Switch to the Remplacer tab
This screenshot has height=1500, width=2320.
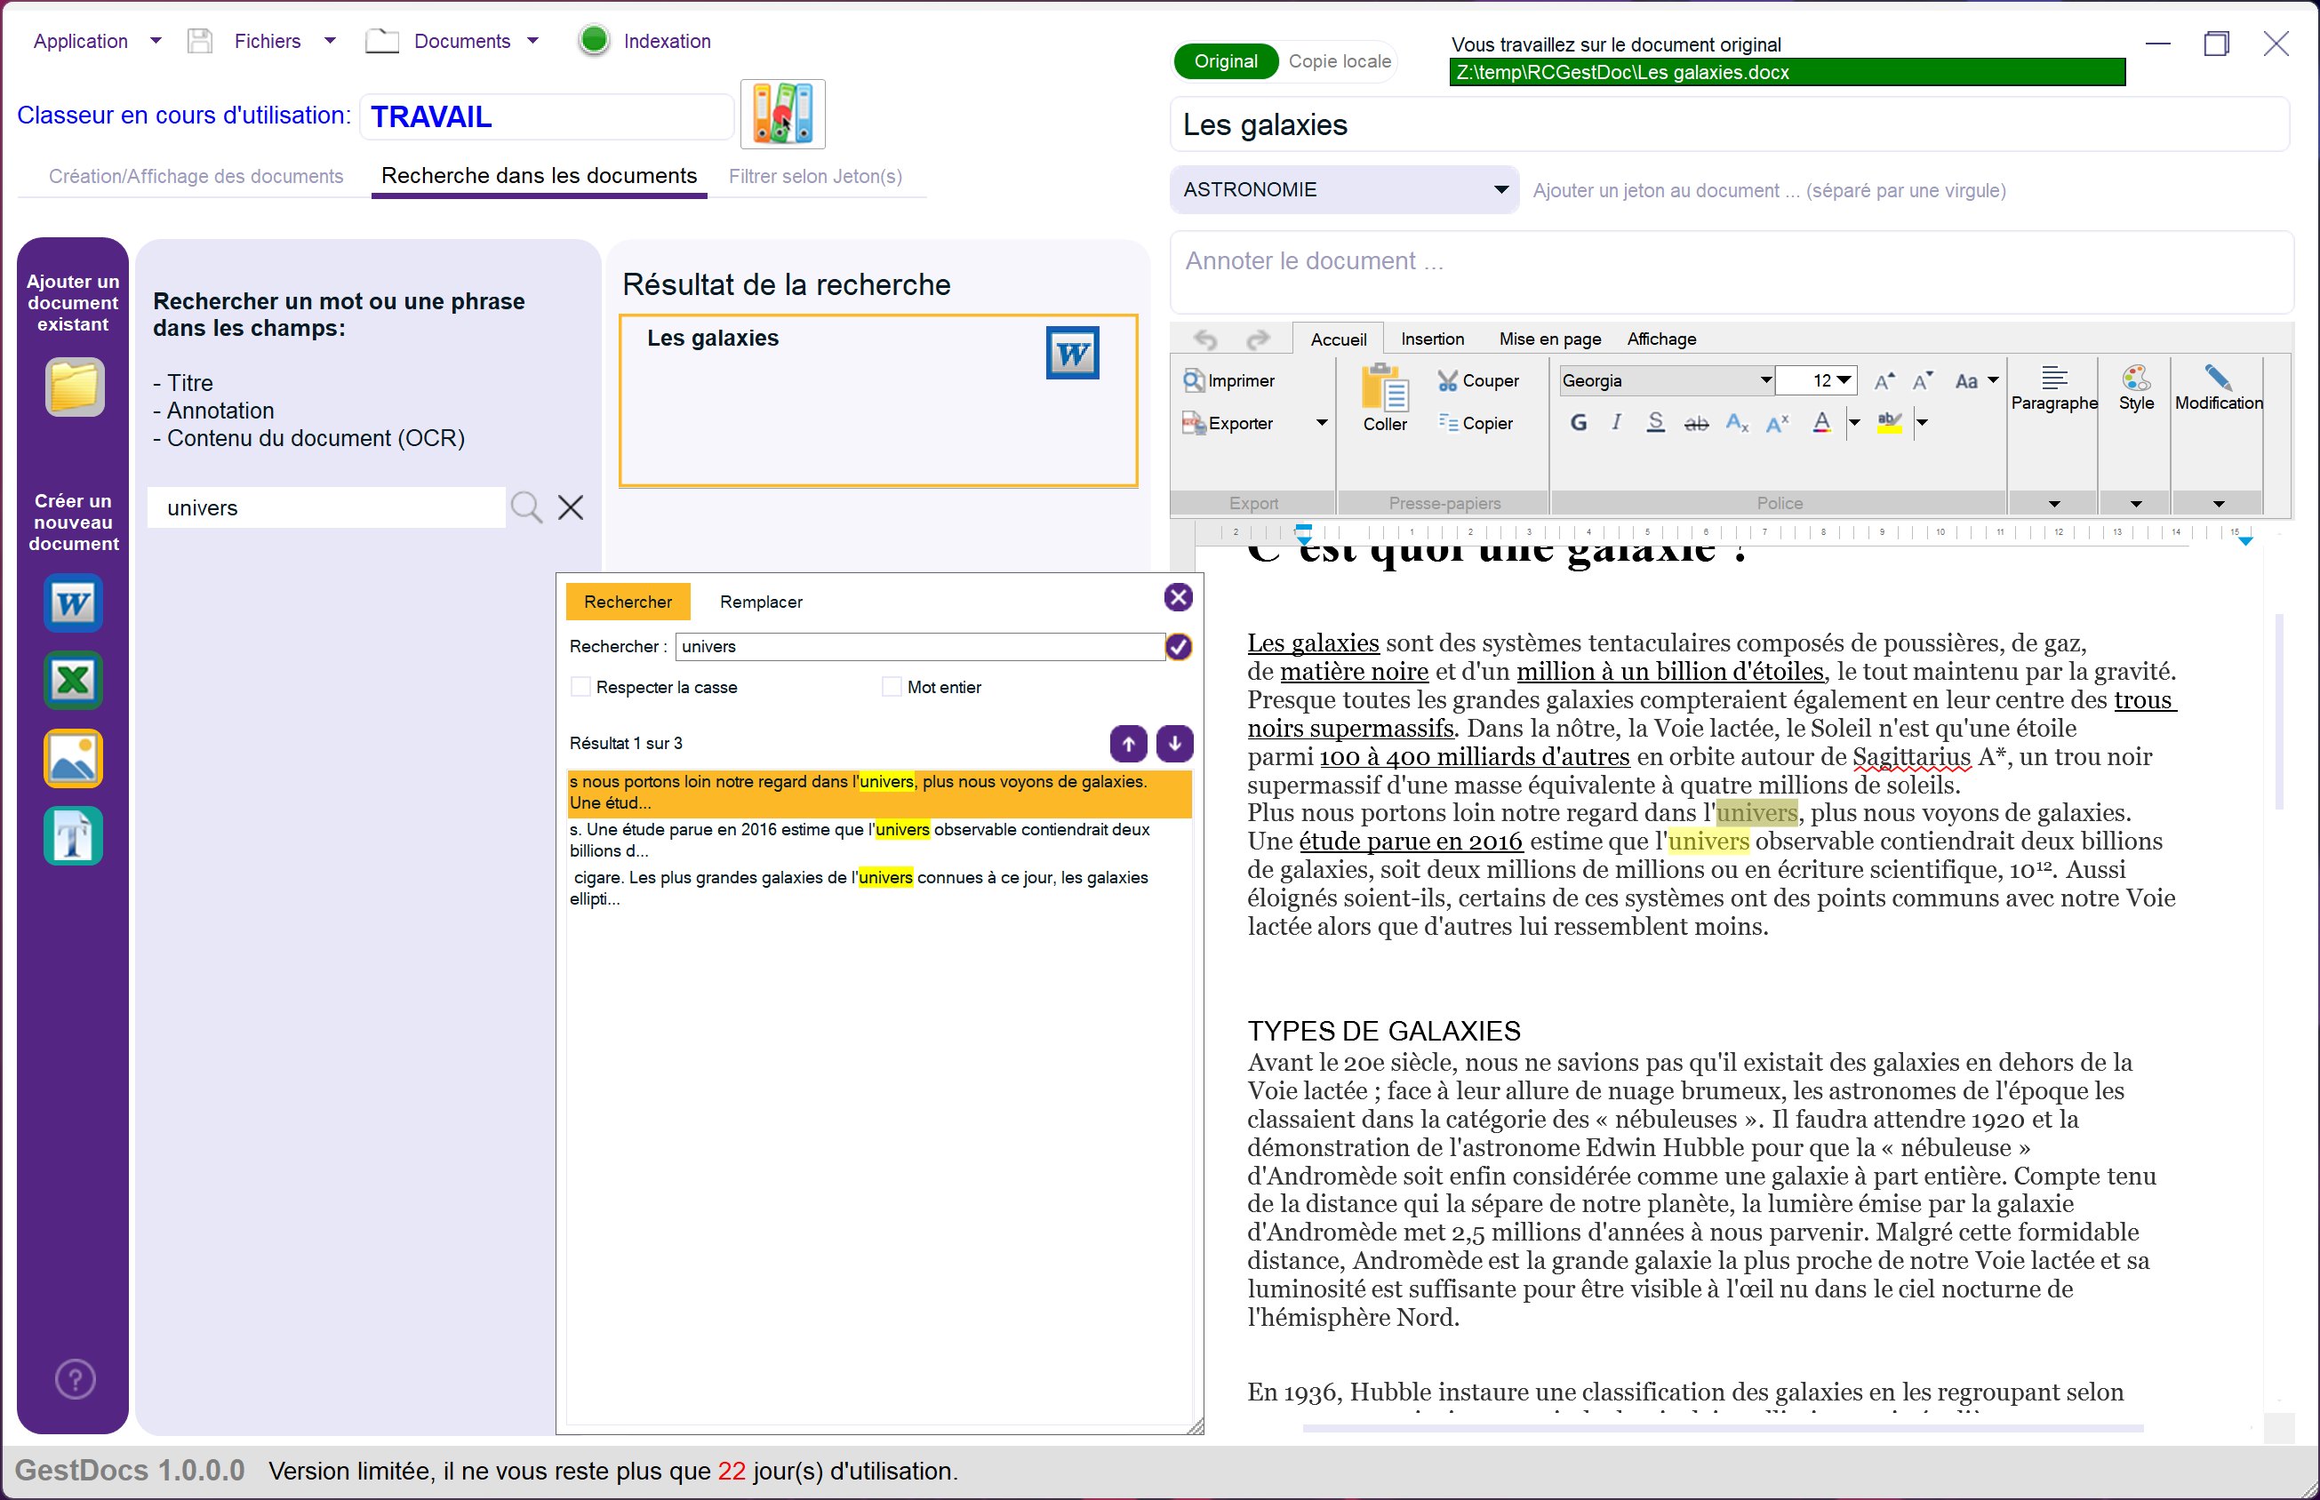761,602
